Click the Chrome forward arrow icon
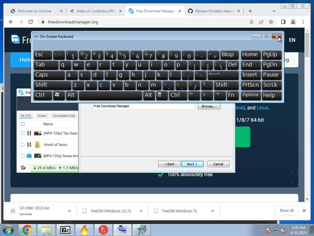Screen dimensions: 314x236 21,22
